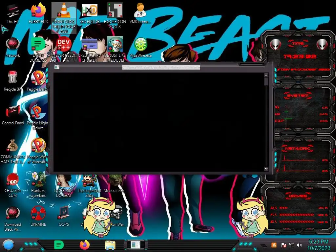The height and width of the screenshot is (252, 336).
Task: Click the console scrollbar up arrow
Action: pos(266,75)
